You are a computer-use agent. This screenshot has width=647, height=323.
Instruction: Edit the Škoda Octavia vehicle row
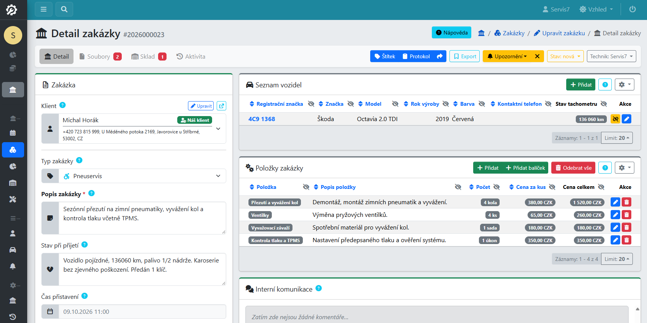pyautogui.click(x=627, y=119)
